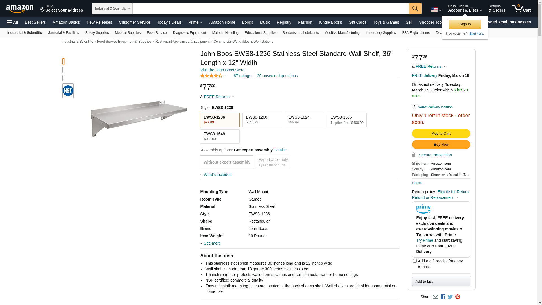The image size is (542, 305).
Task: Expand the What's included section
Action: pos(217,175)
